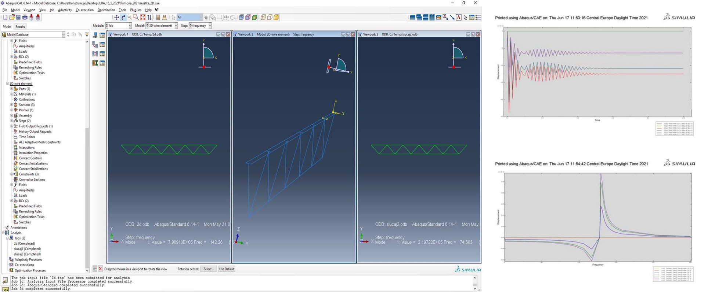Screen dimensions: 708x292
Task: Toggle the lightbulb filter in model tree
Action: [87, 34]
